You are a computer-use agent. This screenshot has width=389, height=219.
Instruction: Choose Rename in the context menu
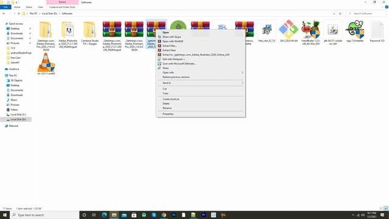(x=201, y=108)
